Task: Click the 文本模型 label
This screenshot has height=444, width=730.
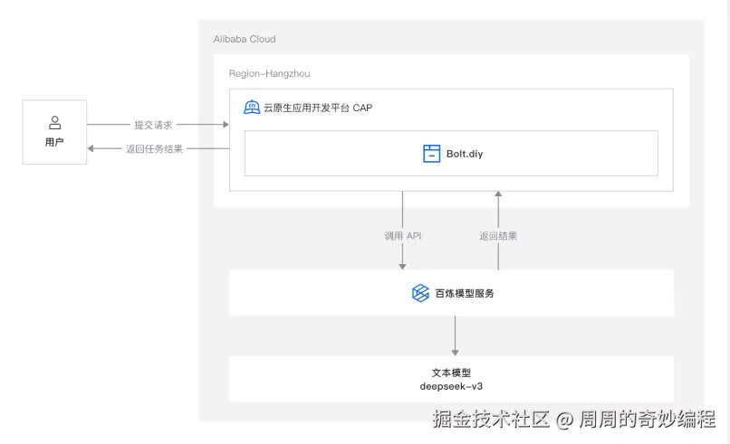Action: coord(451,373)
